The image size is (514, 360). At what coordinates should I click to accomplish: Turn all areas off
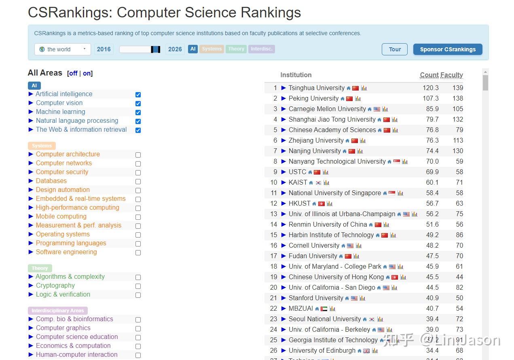coord(73,74)
